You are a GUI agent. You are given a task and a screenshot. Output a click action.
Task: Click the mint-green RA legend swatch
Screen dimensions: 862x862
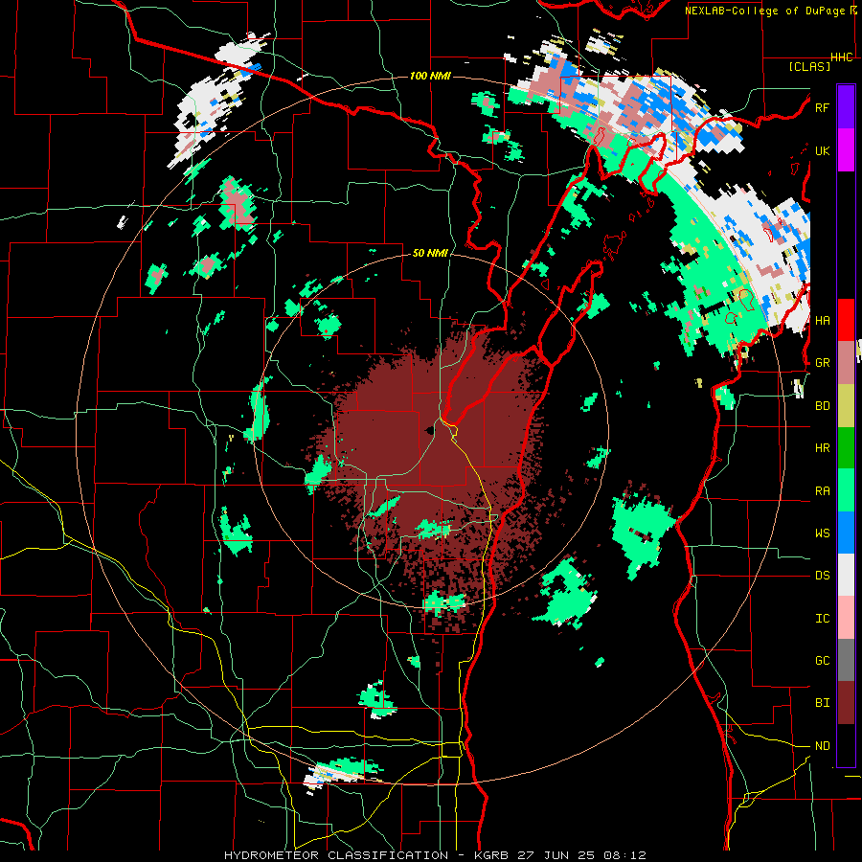click(x=846, y=490)
